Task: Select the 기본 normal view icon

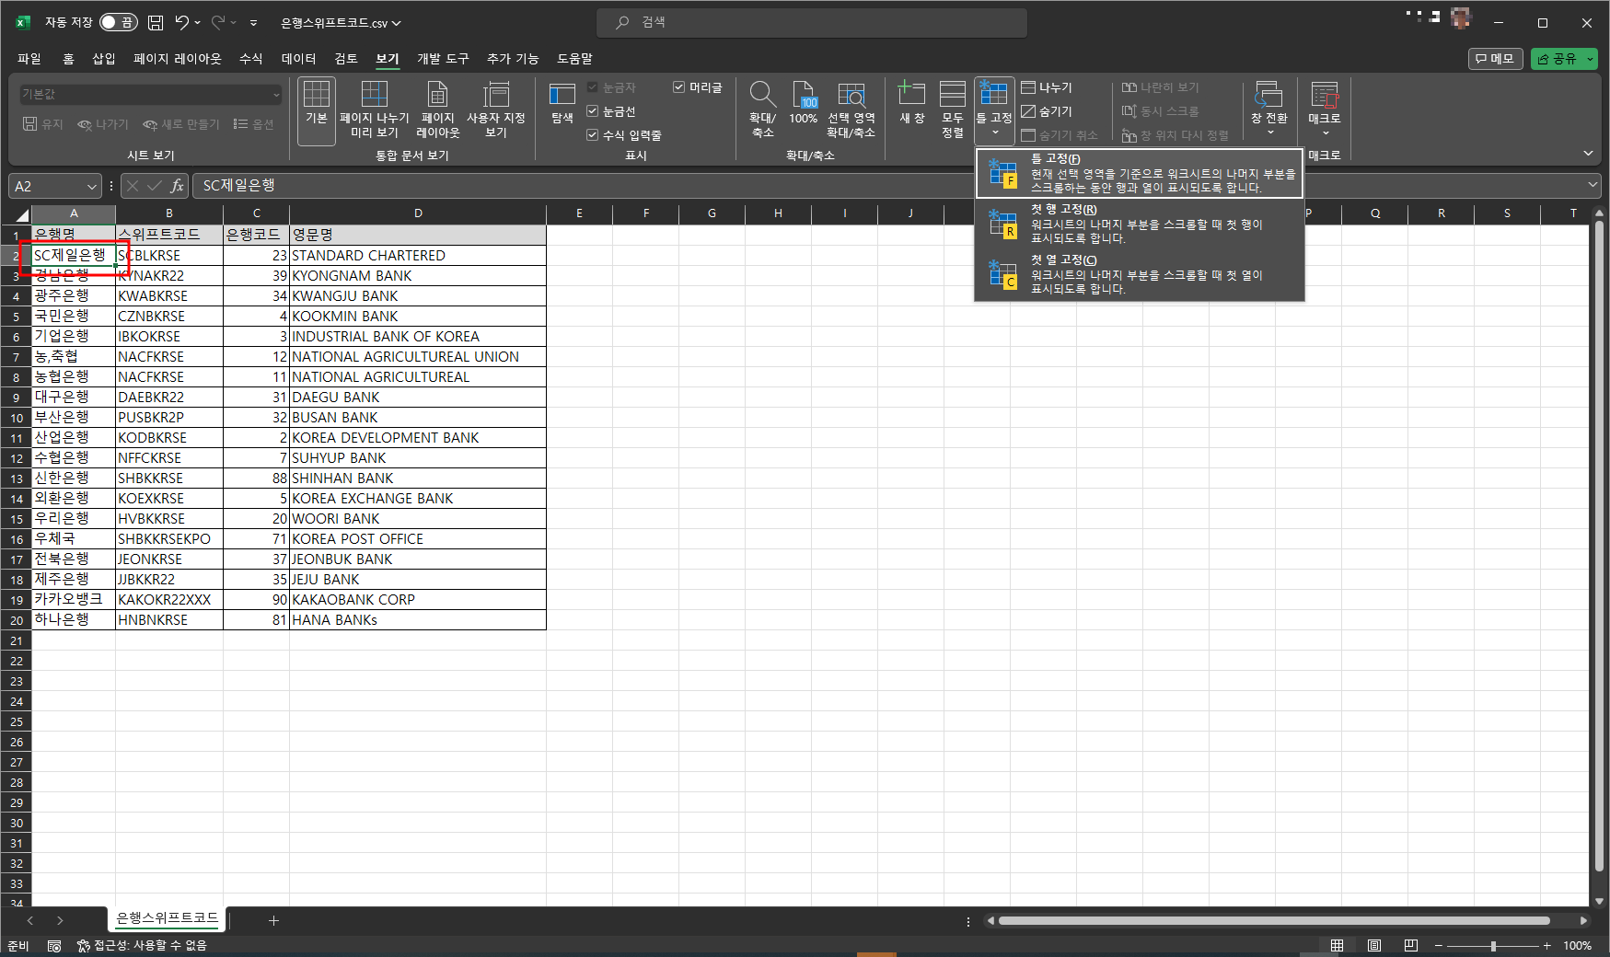Action: point(317,110)
